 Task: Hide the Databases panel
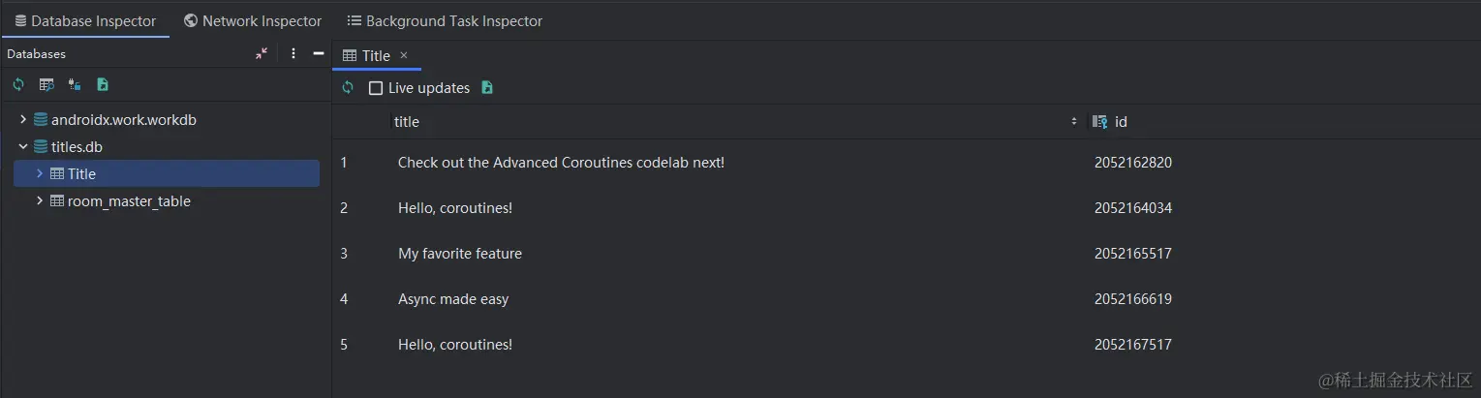pos(318,54)
